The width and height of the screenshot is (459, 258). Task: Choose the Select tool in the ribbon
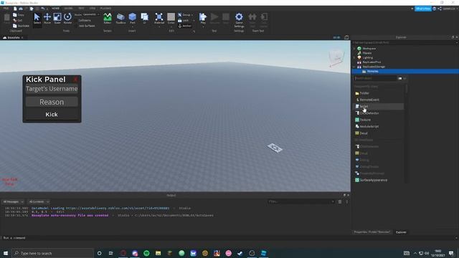pos(37,19)
